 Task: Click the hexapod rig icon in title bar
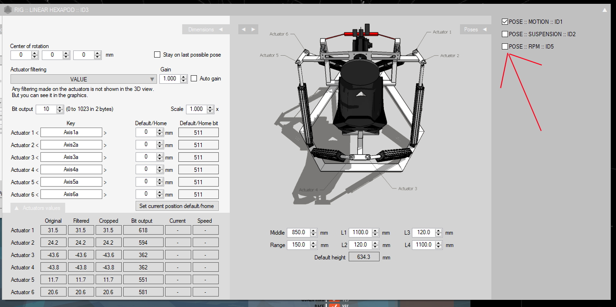(8, 10)
